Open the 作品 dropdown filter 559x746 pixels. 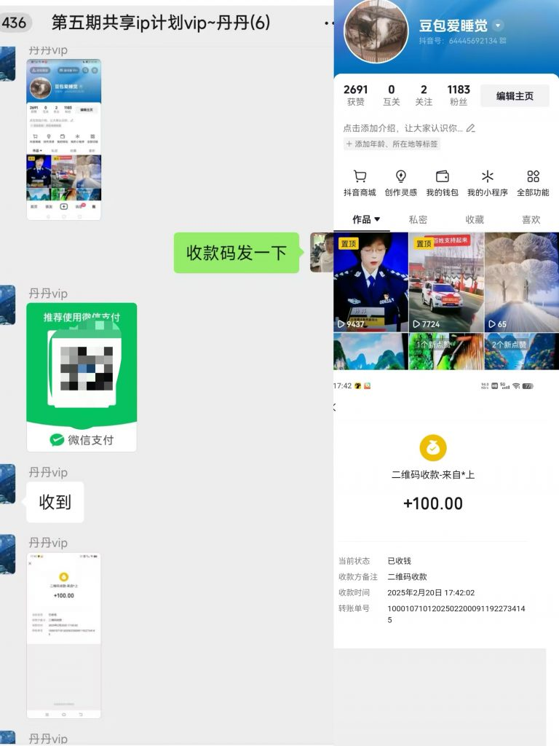[x=366, y=219]
